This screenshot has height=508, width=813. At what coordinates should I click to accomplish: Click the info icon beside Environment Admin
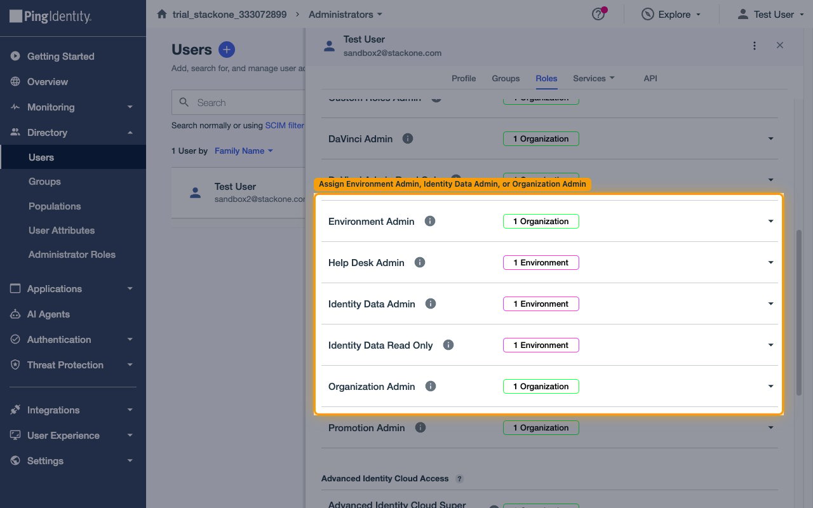430,221
